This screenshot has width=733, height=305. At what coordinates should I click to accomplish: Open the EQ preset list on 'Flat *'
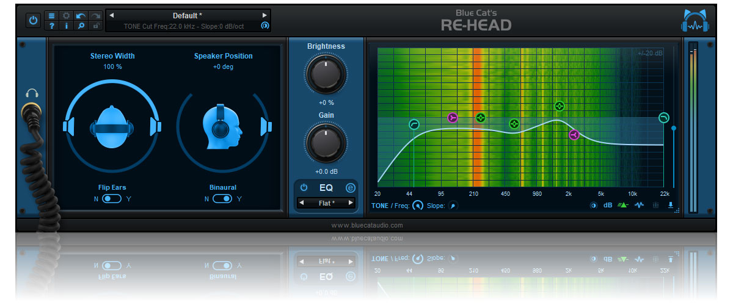pyautogui.click(x=326, y=203)
